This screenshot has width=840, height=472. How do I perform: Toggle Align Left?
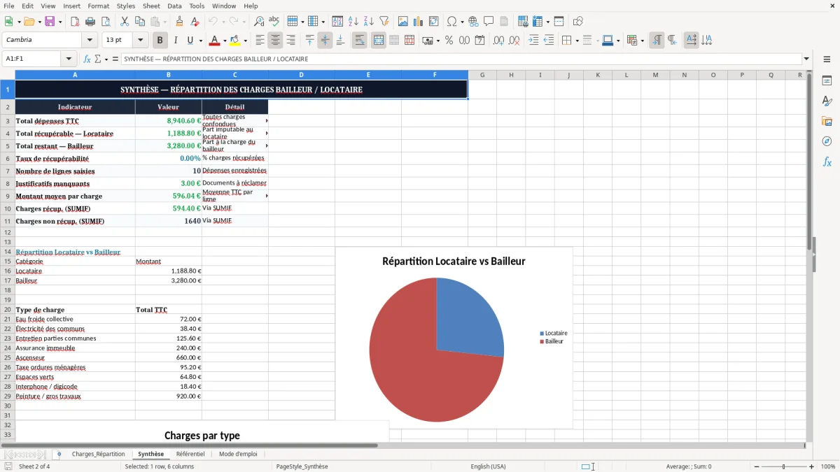coord(260,41)
